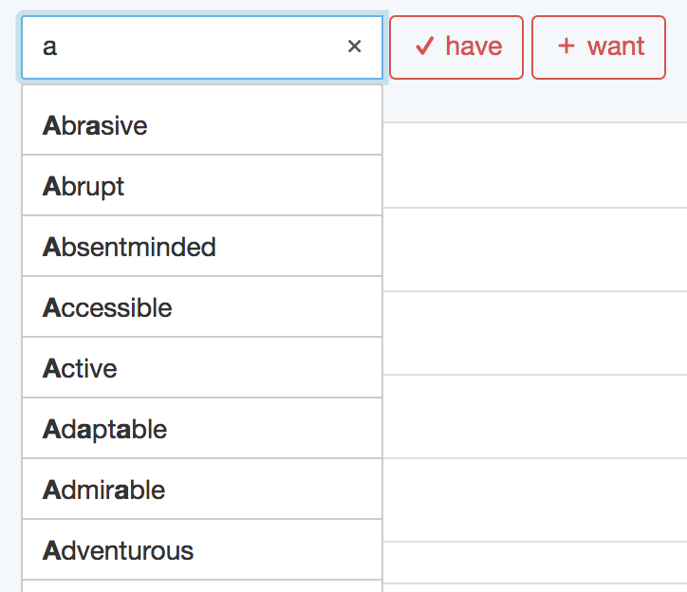
Task: Click the plus icon on the want button
Action: (566, 46)
